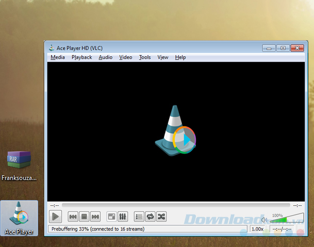Click the Prebuffering 33% status text

(x=98, y=229)
